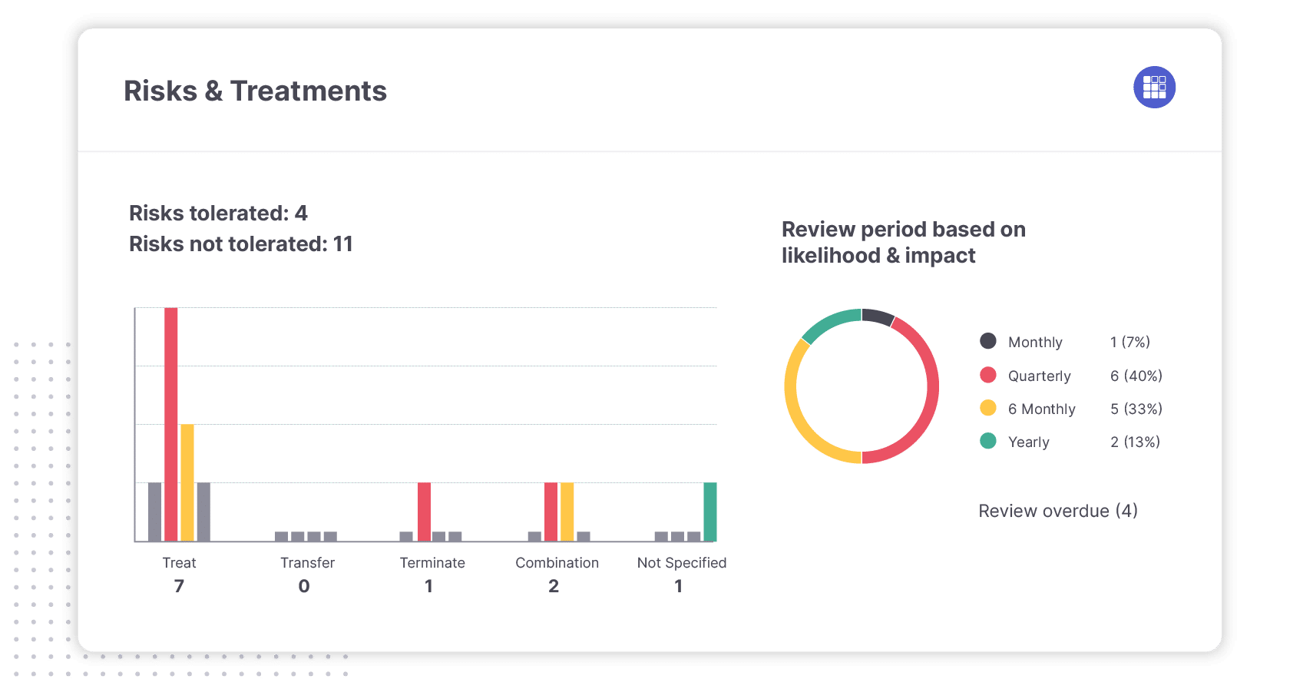1313x689 pixels.
Task: Click the 2 (13%) value
Action: 1135,442
